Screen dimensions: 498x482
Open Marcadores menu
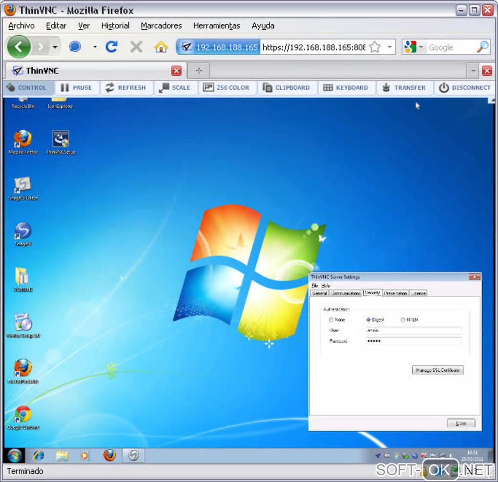coord(161,26)
